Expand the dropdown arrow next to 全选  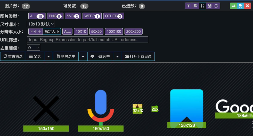pyautogui.click(x=48, y=56)
